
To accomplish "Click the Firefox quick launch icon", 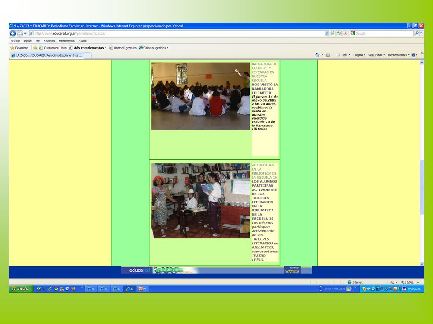I will click(x=73, y=289).
